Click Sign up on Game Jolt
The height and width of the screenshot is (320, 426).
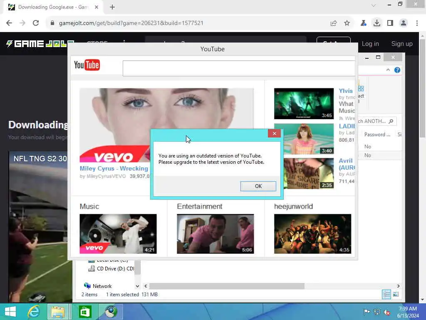pyautogui.click(x=402, y=44)
